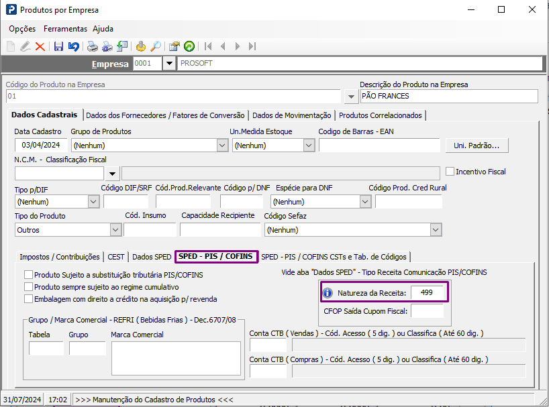Click the stamp and gear toolbar icon
The image size is (549, 407).
pos(141,46)
